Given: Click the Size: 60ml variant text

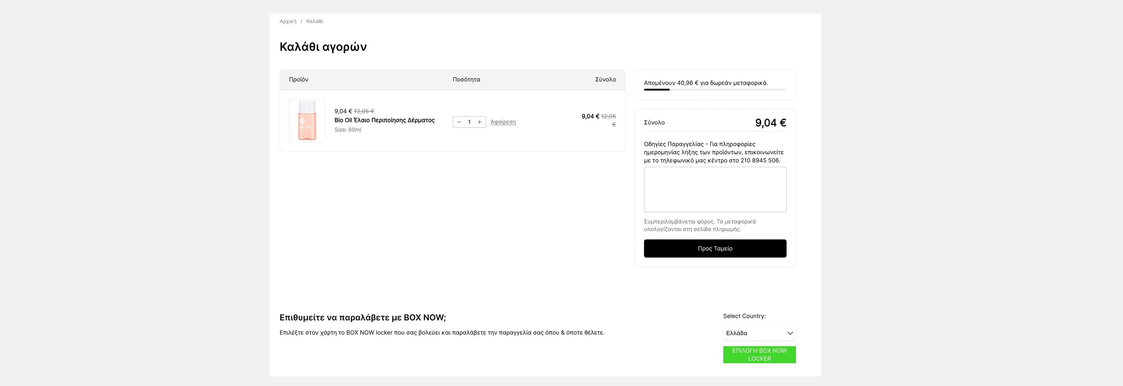Looking at the screenshot, I should tap(348, 130).
